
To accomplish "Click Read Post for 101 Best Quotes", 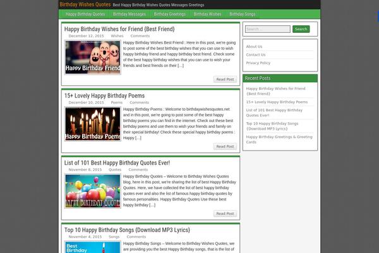I will (x=225, y=214).
